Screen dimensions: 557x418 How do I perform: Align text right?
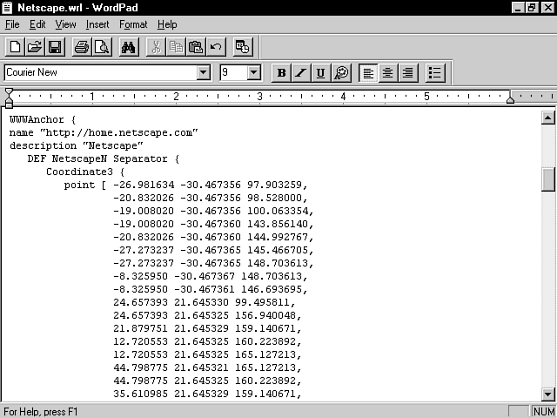[x=408, y=73]
